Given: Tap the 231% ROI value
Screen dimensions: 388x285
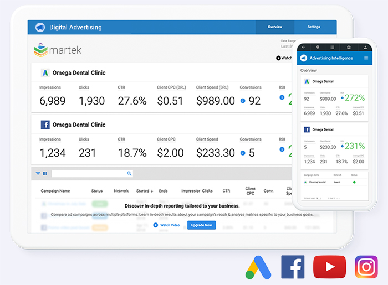Looking at the screenshot, I should tap(355, 146).
